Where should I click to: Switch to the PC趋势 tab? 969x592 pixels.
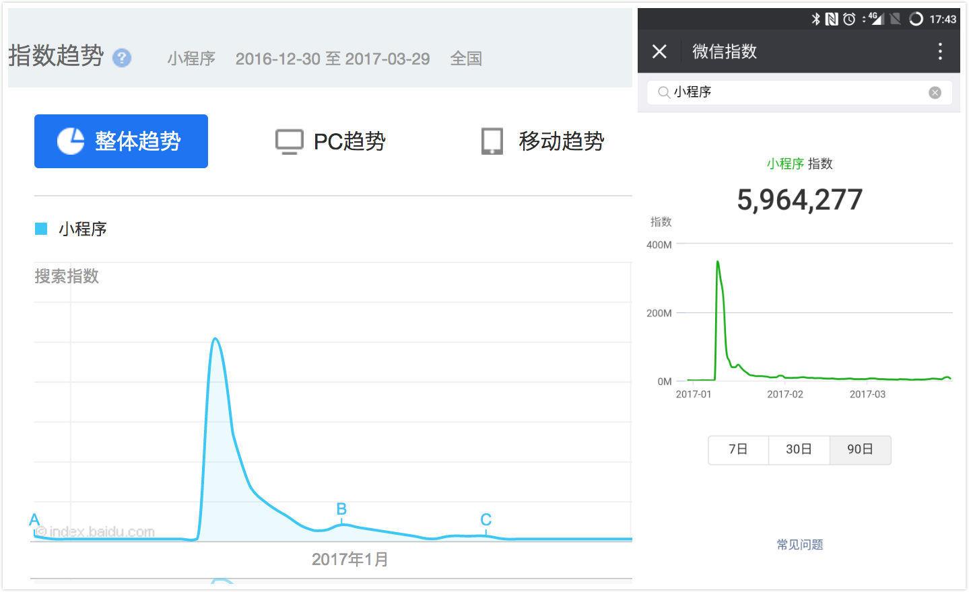tap(331, 141)
